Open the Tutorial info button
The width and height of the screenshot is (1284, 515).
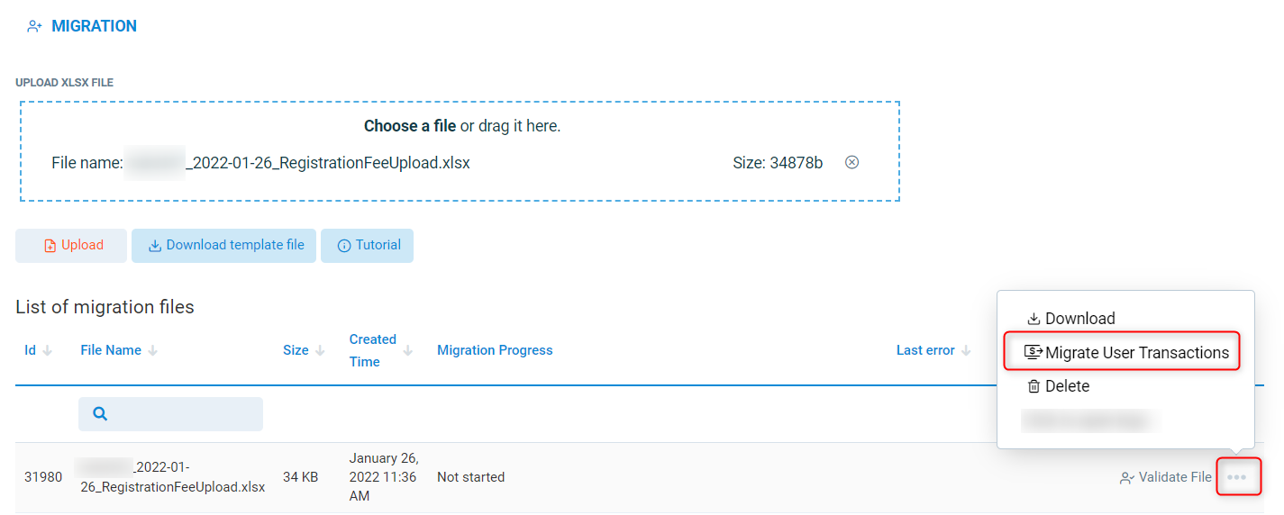[368, 246]
